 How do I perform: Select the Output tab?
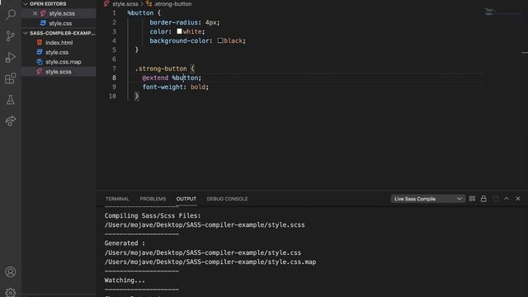(x=186, y=199)
